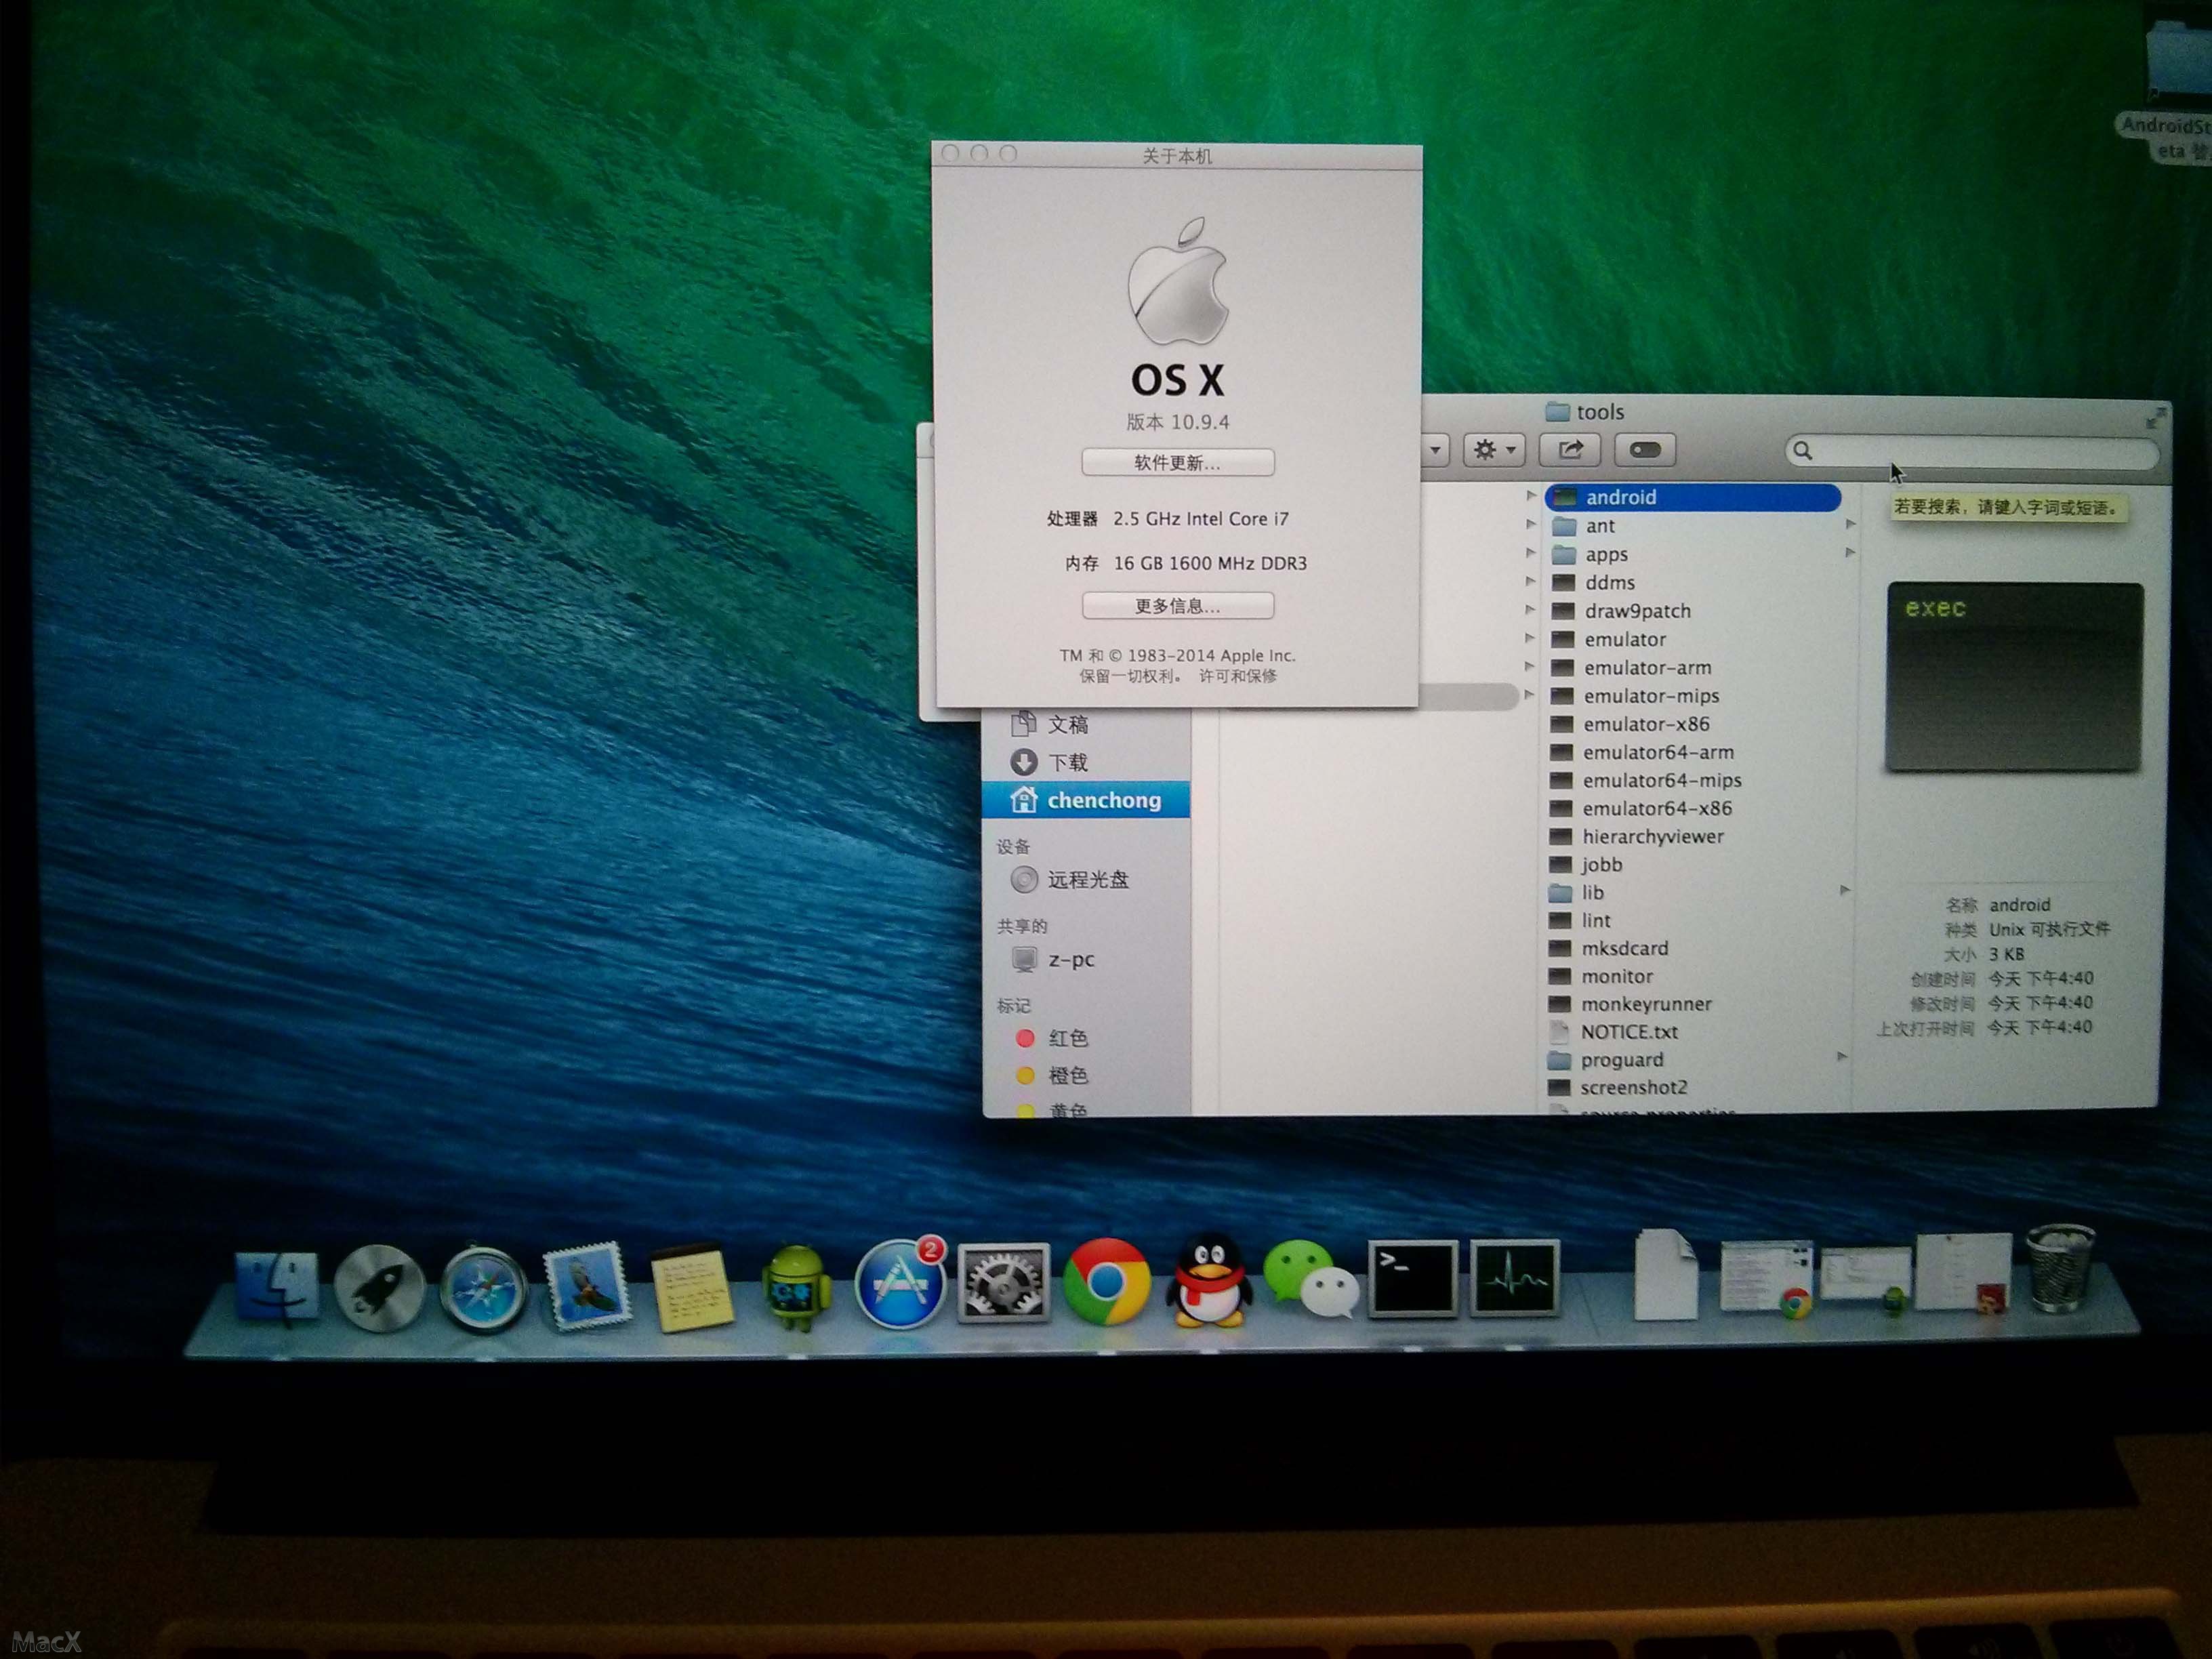Select 远程光盘 under devices in sidebar

pyautogui.click(x=1087, y=880)
